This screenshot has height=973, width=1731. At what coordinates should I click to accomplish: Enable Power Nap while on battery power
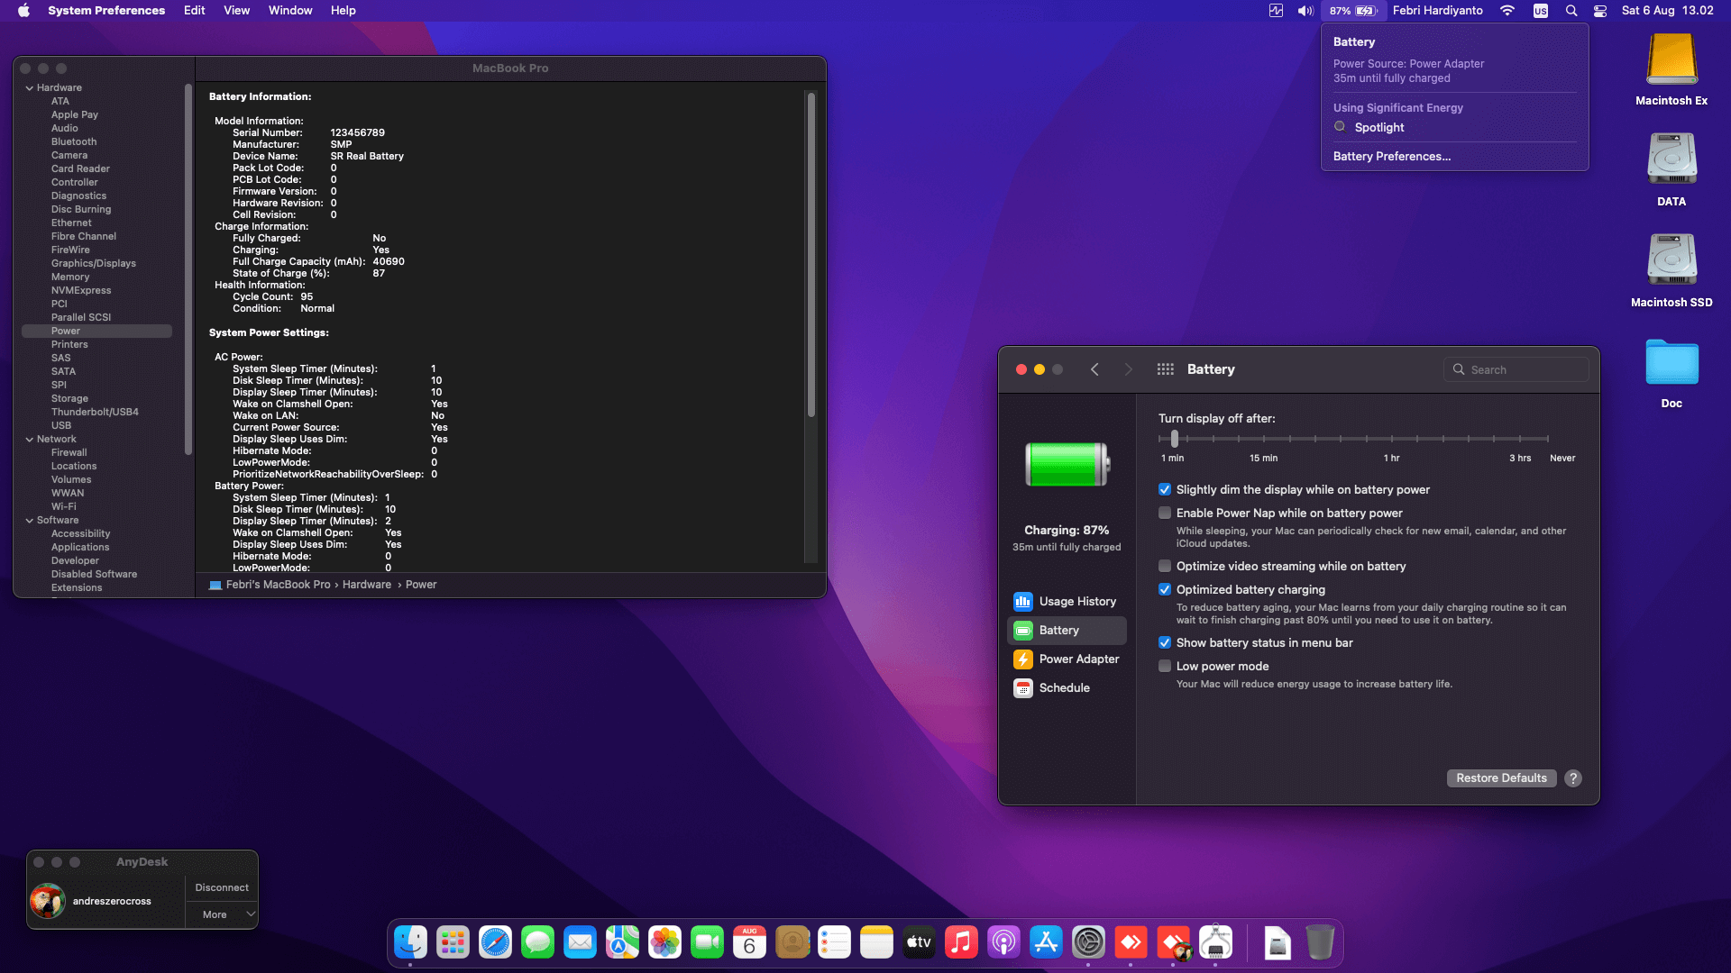[1165, 514]
